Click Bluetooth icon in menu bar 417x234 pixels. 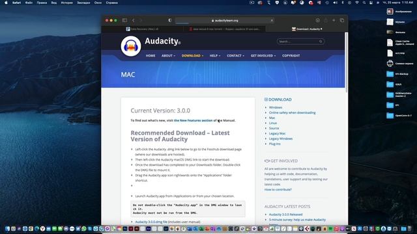tap(343, 3)
